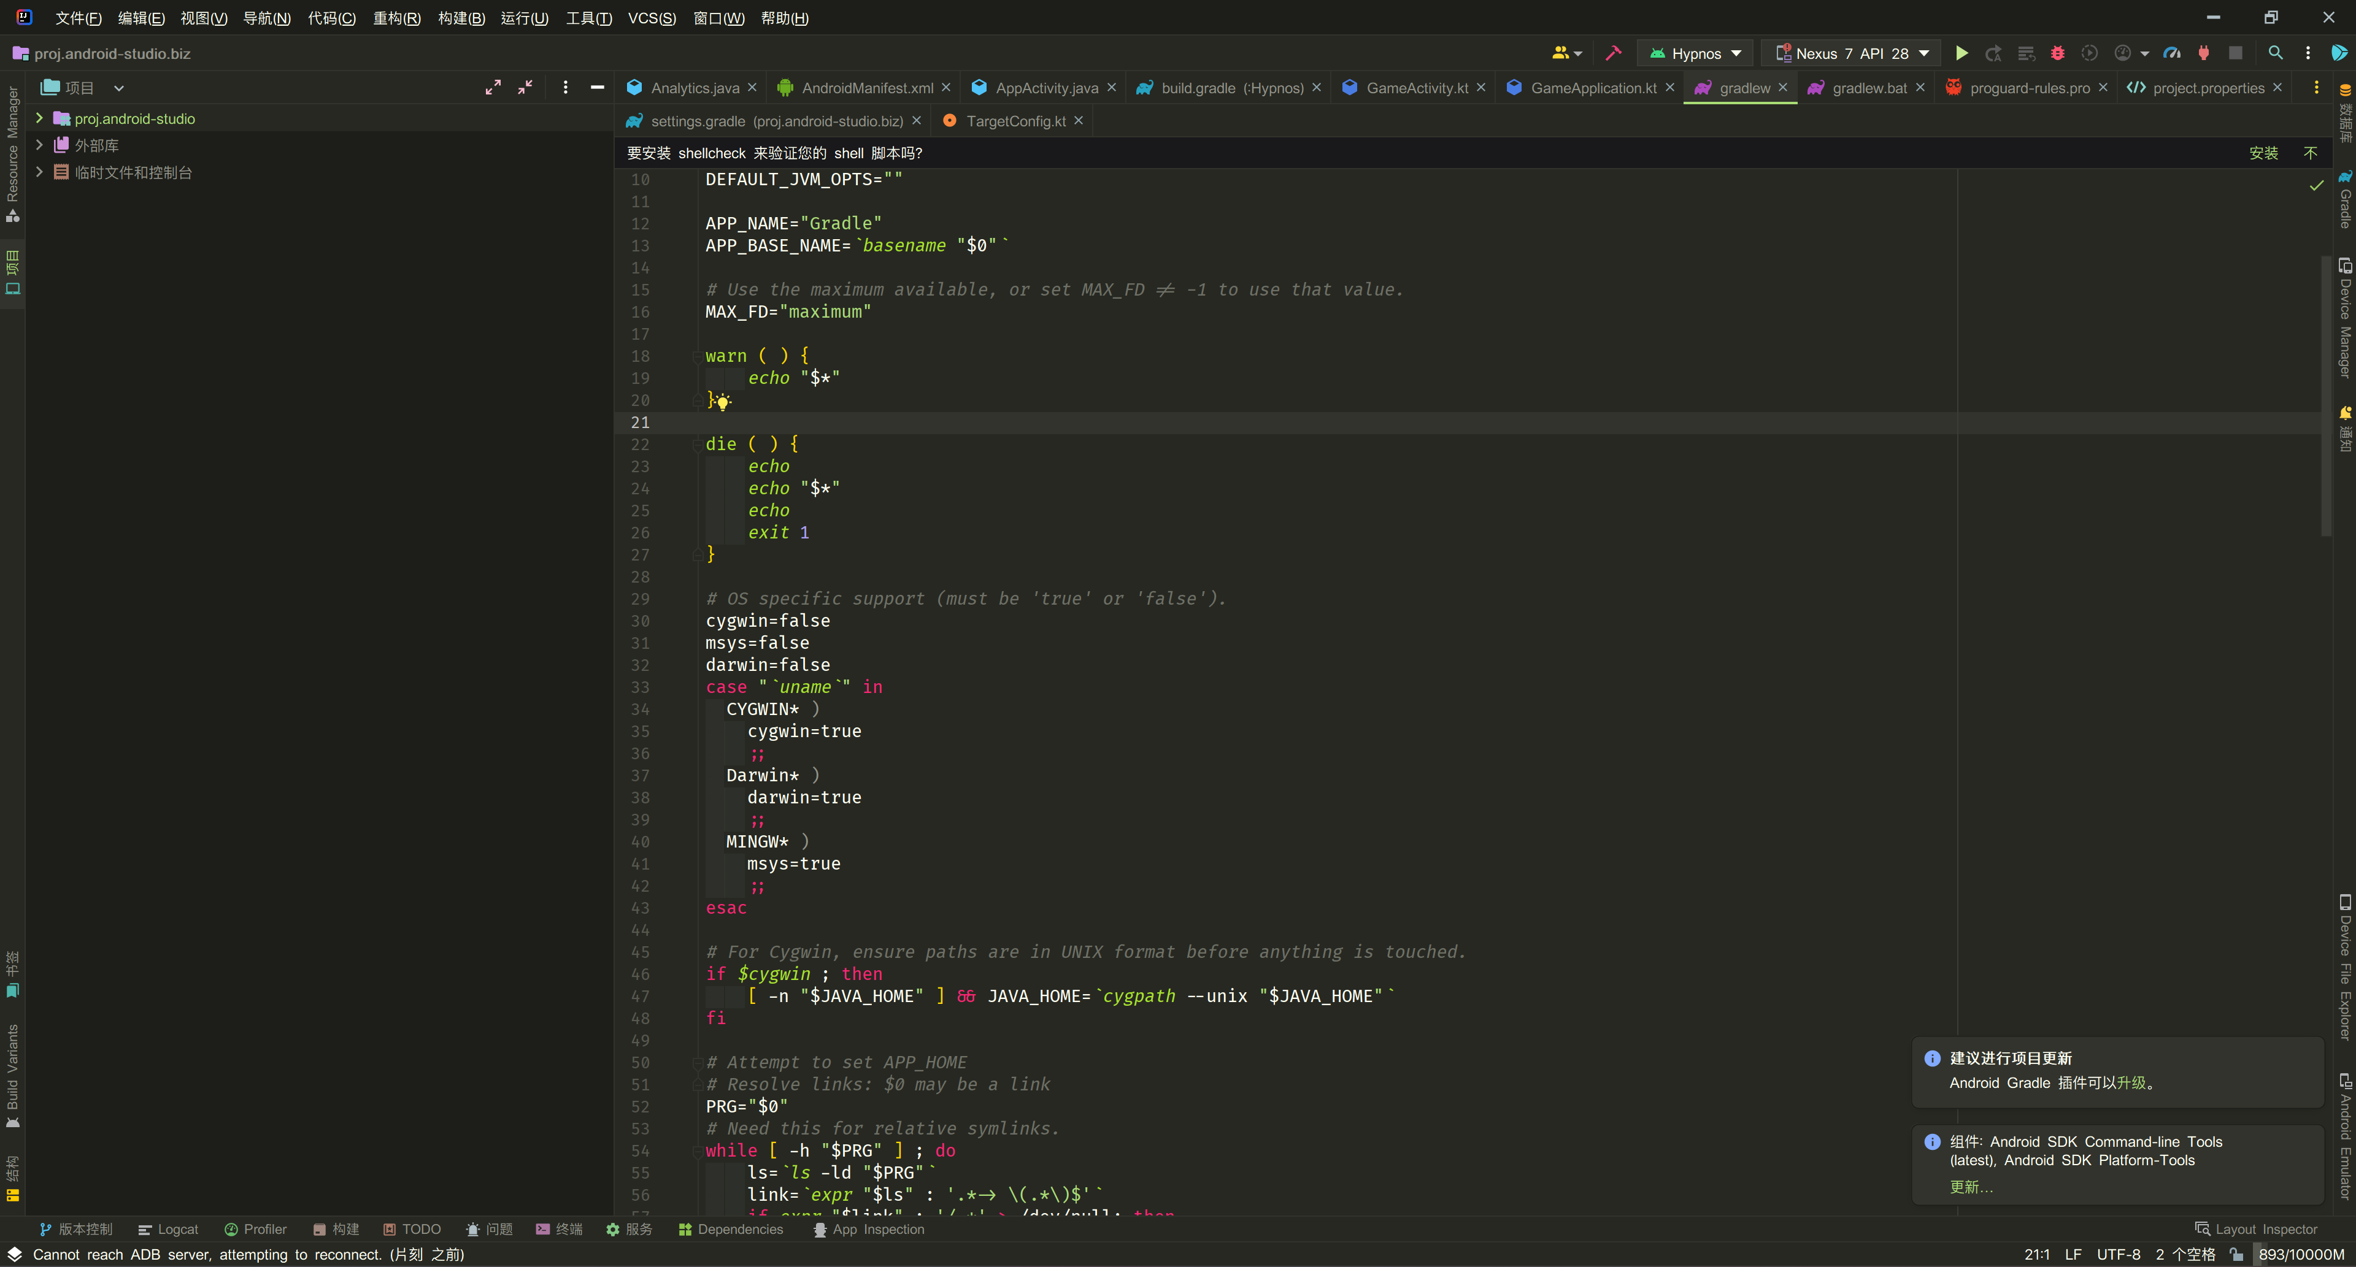Click 更新... in the SDK components notification
Screen dimensions: 2356x1267
pos(1971,1185)
